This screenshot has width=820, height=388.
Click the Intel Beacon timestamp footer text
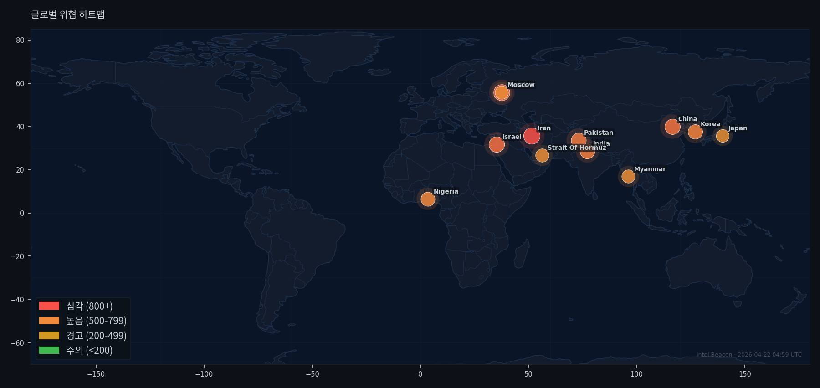(x=749, y=355)
